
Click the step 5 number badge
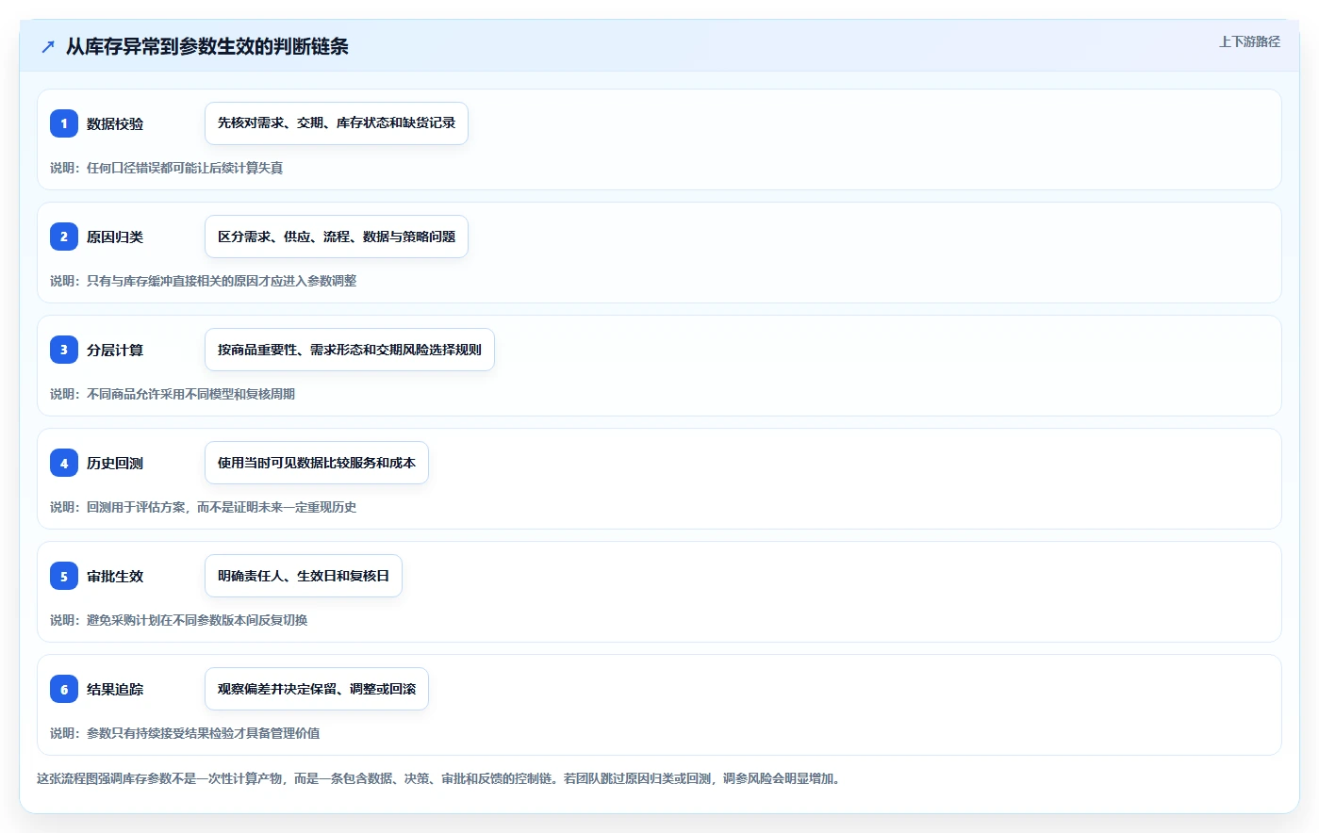click(x=64, y=576)
